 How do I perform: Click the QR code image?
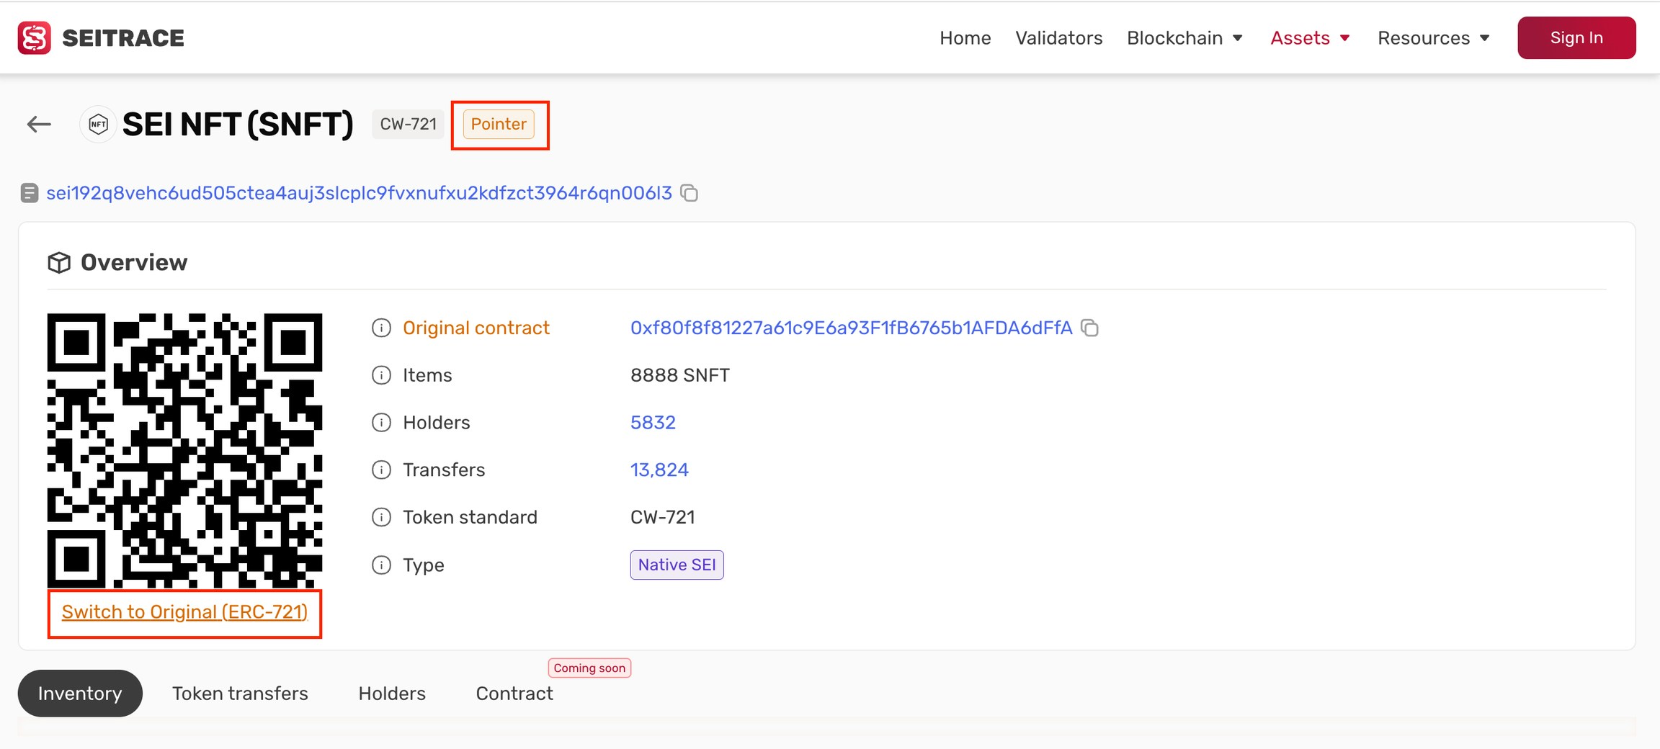tap(184, 450)
